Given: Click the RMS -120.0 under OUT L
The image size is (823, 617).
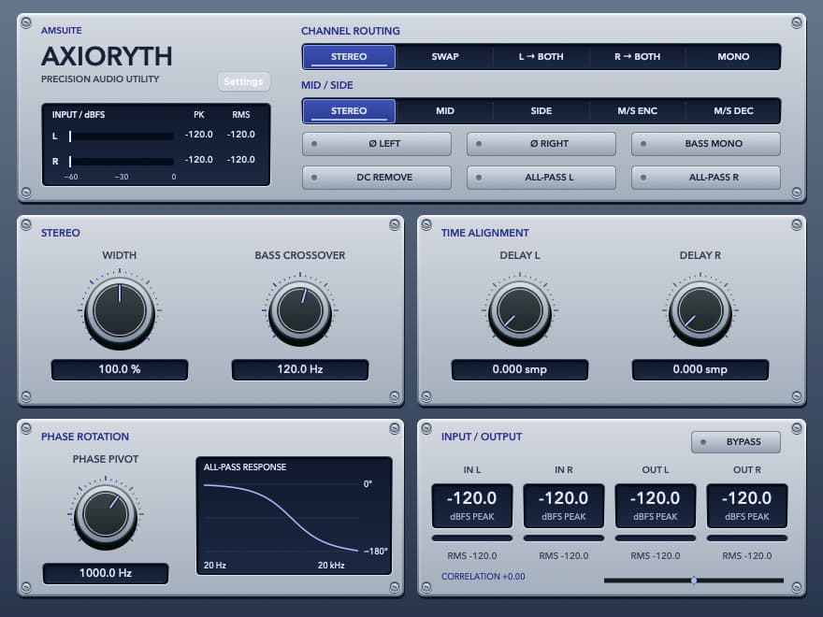Looking at the screenshot, I should click(655, 555).
